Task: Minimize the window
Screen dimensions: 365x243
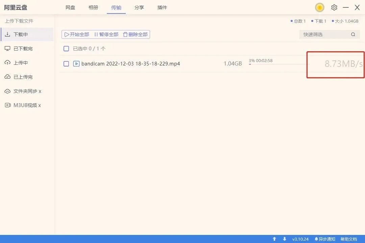Action: pyautogui.click(x=346, y=7)
